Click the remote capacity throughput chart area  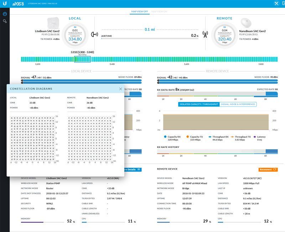(x=216, y=122)
